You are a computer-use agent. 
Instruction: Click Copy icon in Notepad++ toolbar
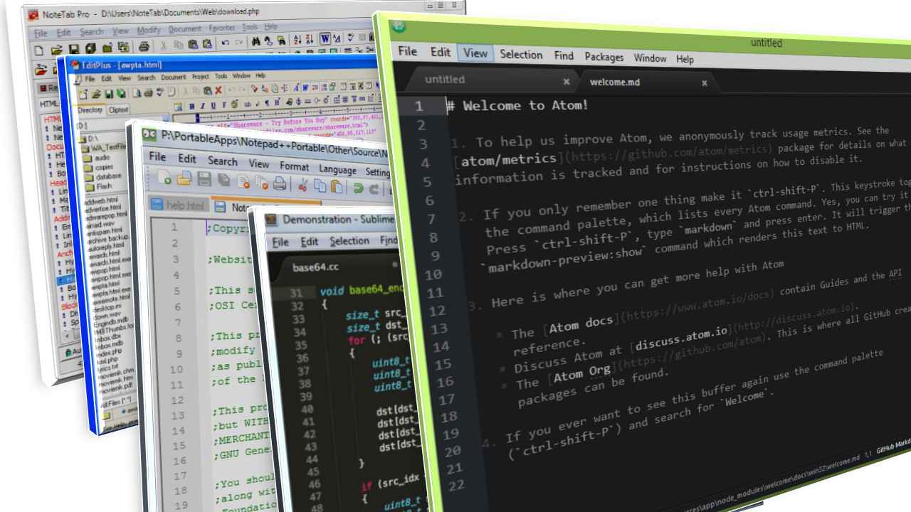click(x=320, y=186)
